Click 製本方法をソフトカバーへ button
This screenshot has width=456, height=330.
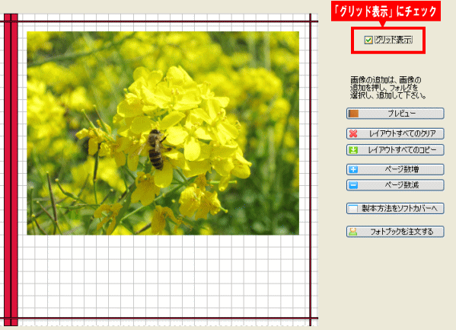click(x=395, y=209)
